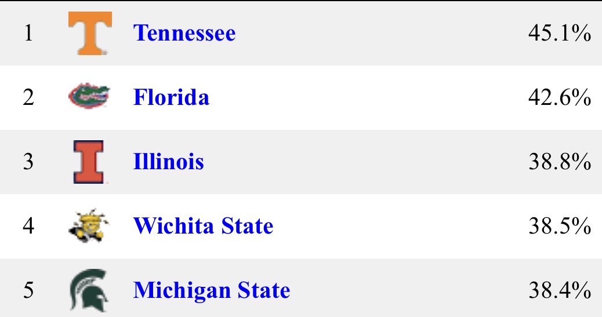Screen dimensions: 602x317
Task: Select rank number 4 beside Wichita State
Action: click(x=28, y=226)
